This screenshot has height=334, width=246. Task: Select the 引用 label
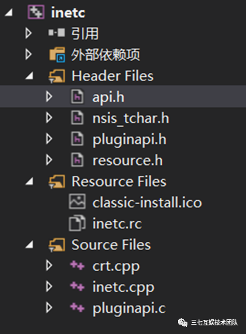(x=85, y=33)
